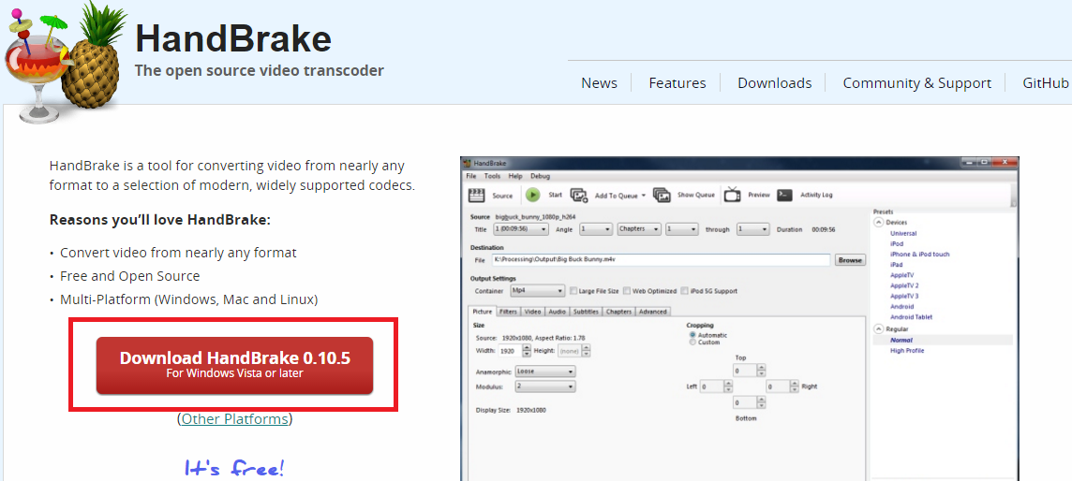
Task: Click the Activity Log terminal icon
Action: click(x=785, y=196)
